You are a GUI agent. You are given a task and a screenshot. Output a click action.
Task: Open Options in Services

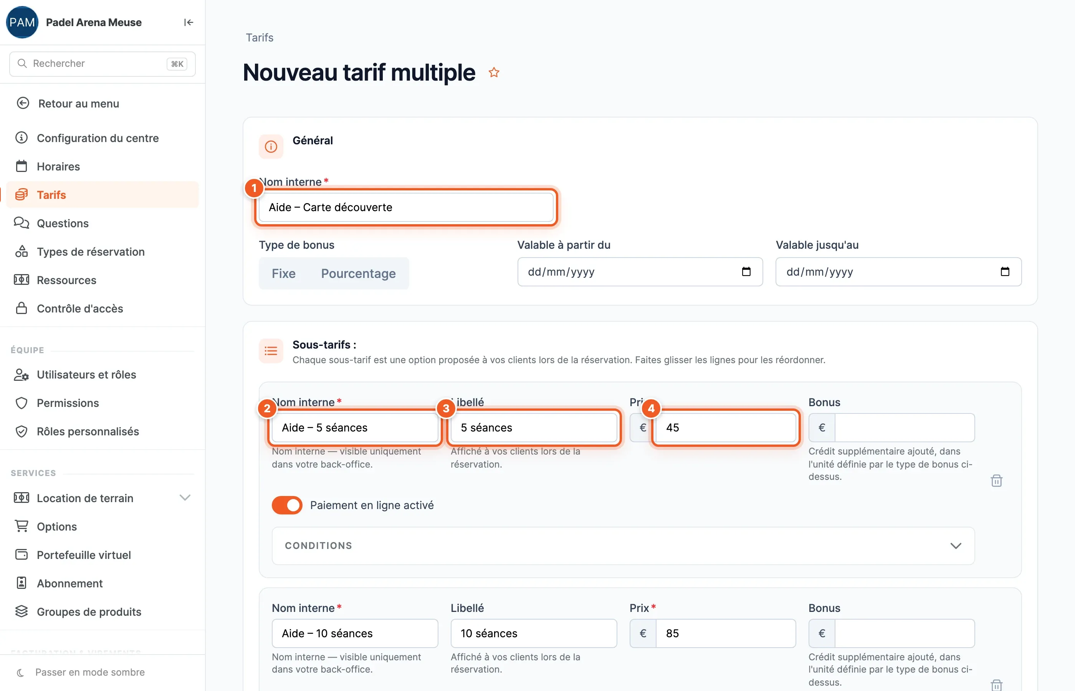click(x=102, y=526)
